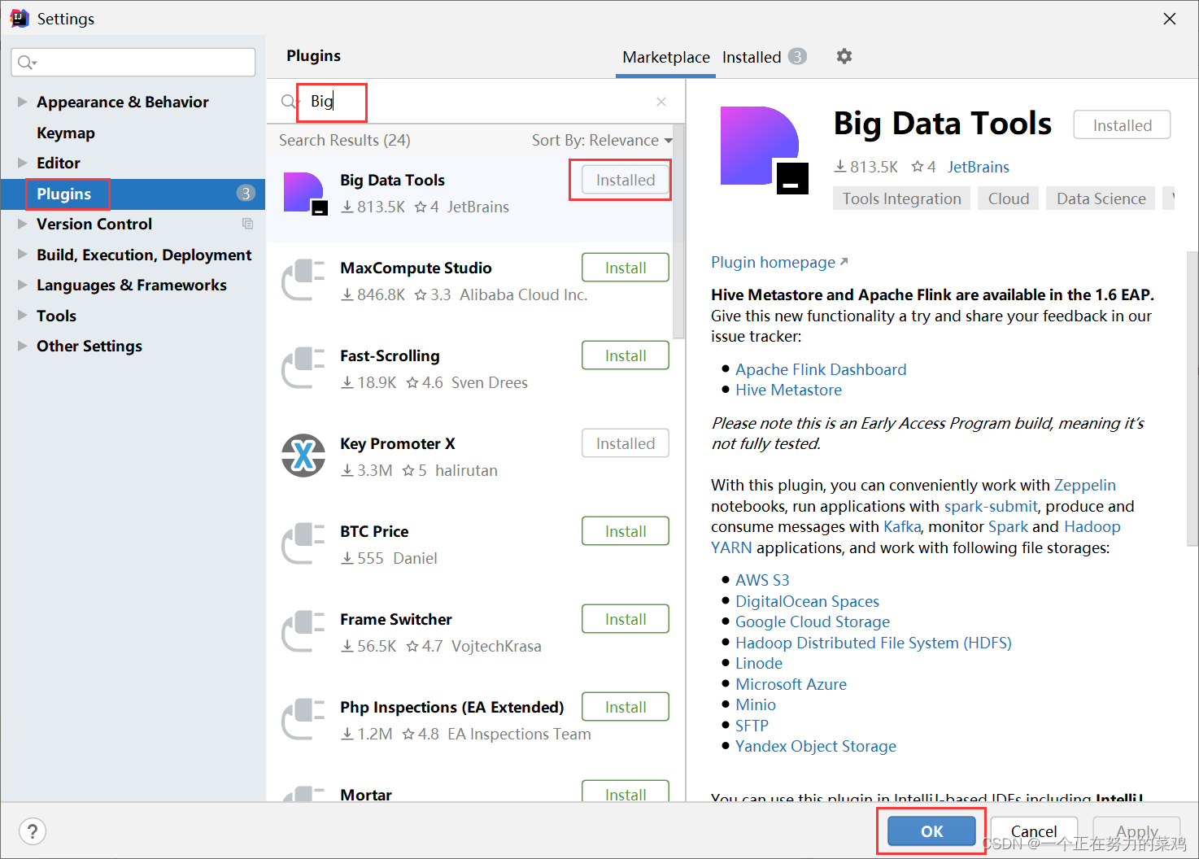Confirm settings with OK button

pyautogui.click(x=931, y=831)
